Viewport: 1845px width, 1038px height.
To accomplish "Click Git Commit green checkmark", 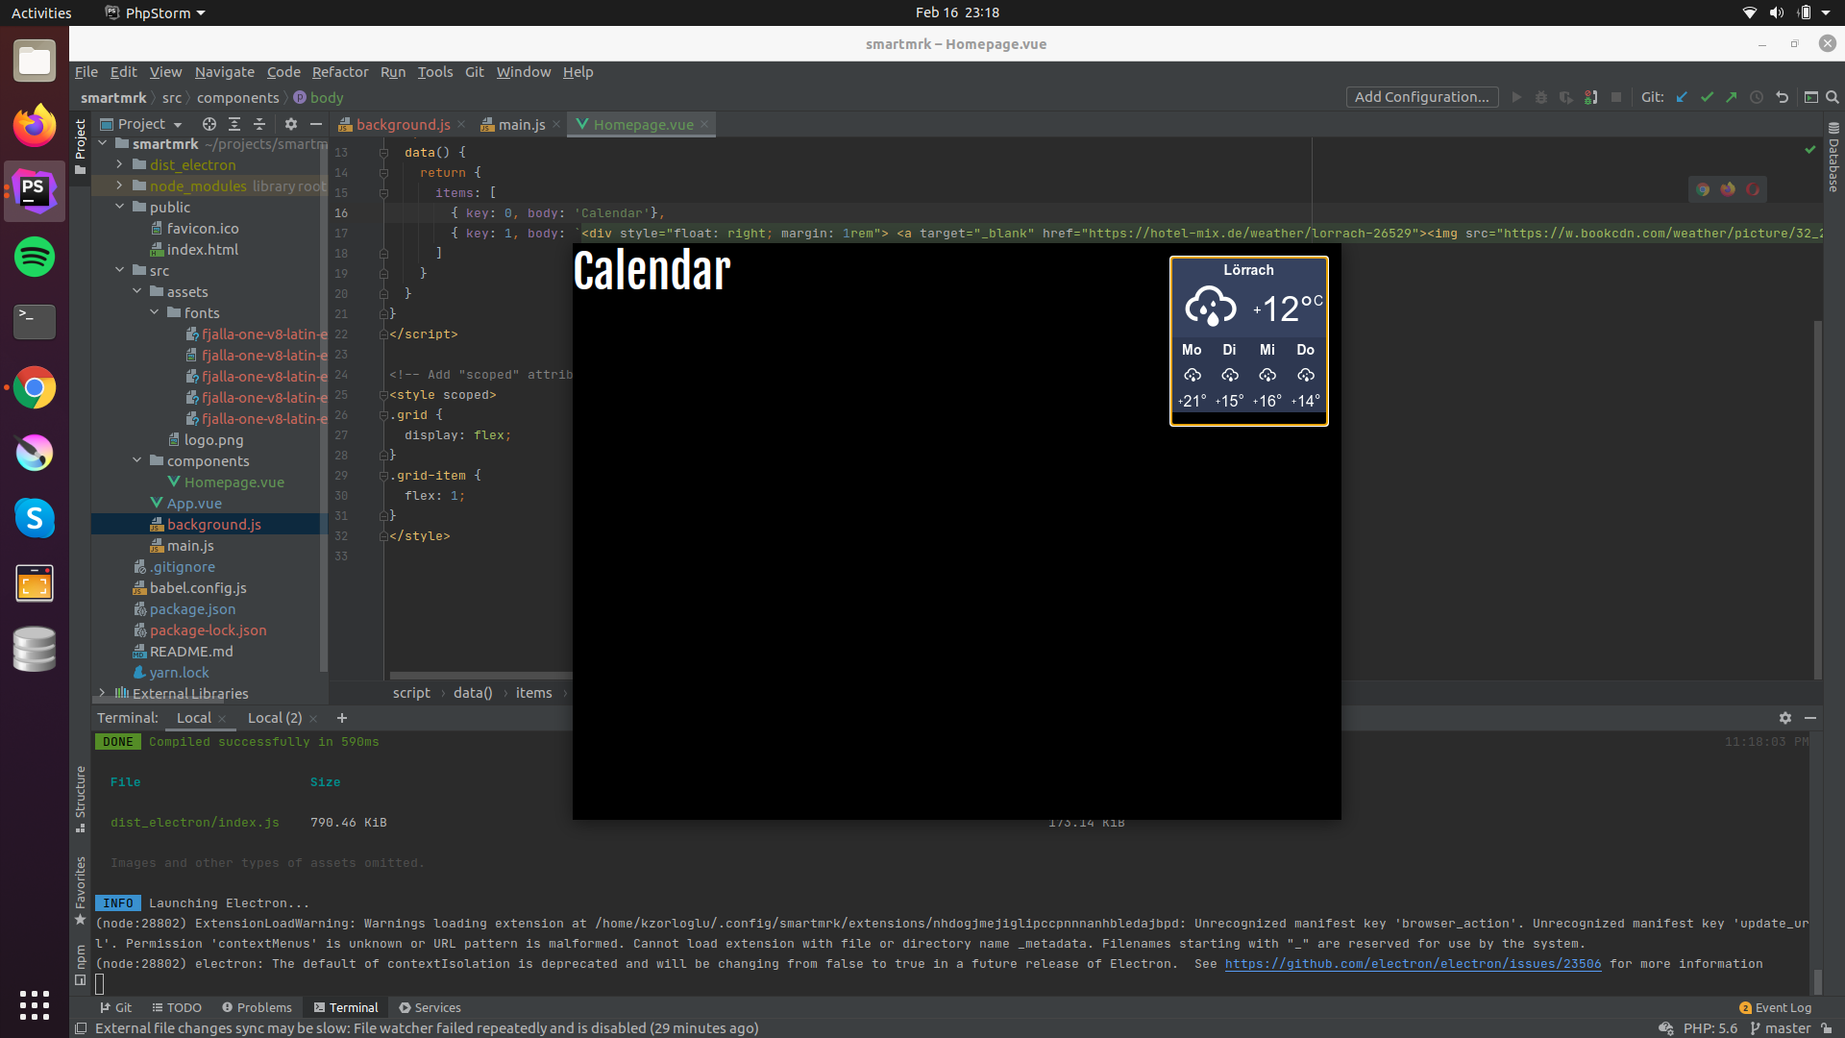I will 1707,97.
